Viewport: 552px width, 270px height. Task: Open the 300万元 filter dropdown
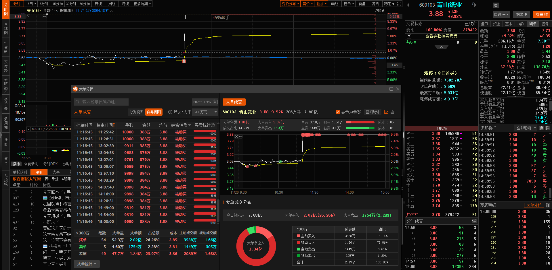point(205,112)
